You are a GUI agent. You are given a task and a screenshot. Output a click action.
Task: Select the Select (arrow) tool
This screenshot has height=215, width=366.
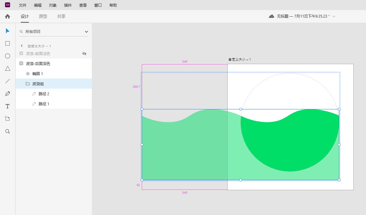(x=8, y=31)
